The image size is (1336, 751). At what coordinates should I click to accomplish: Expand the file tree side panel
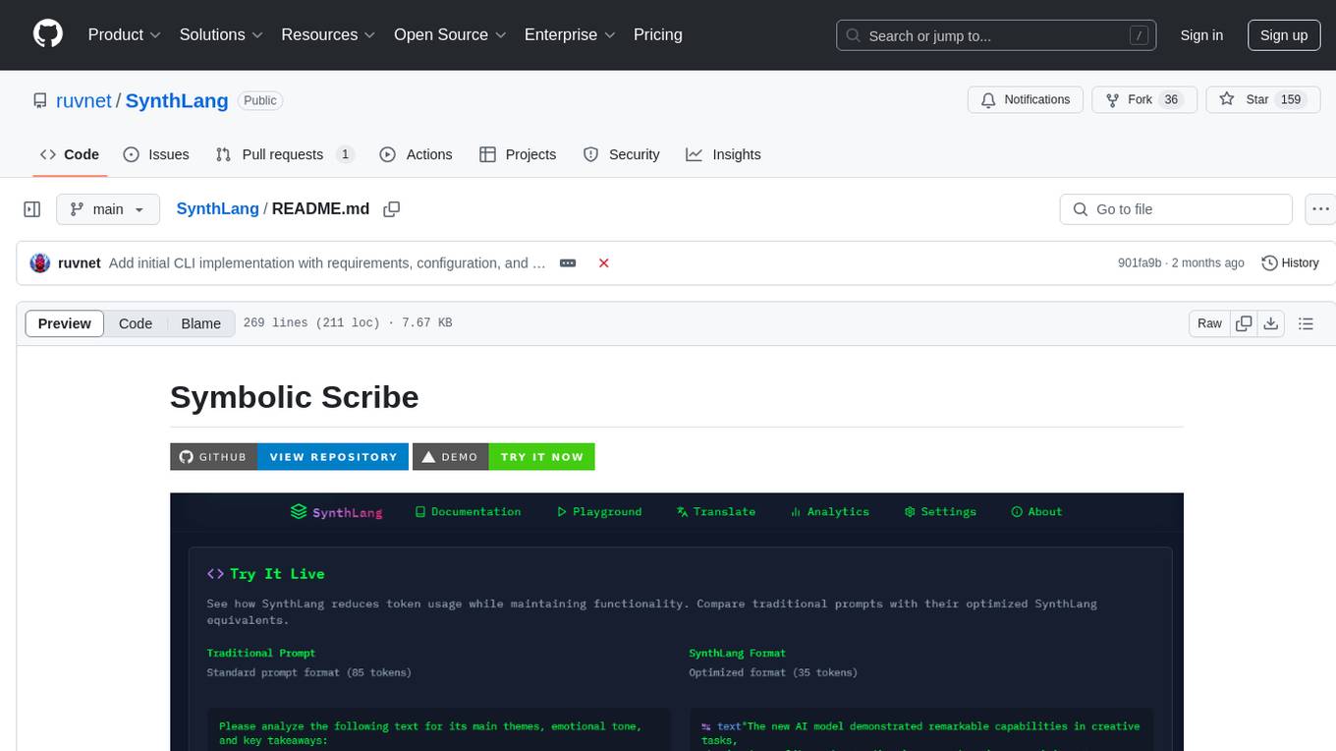(x=31, y=209)
